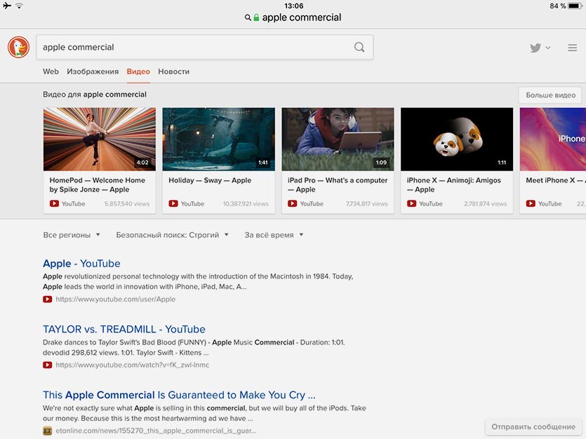Click the 1:11 duration badge
This screenshot has width=586, height=439.
(x=502, y=163)
